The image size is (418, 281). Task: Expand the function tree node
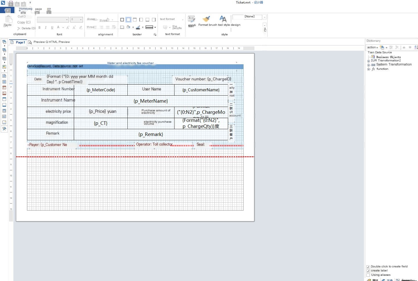pos(369,69)
